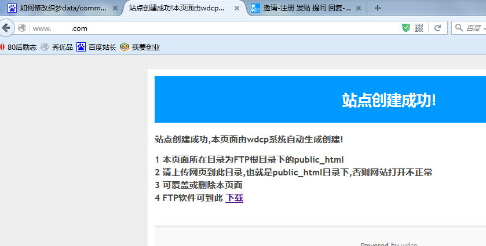Close the 如何修改织梦data tab
486x246 pixels.
pos(115,9)
